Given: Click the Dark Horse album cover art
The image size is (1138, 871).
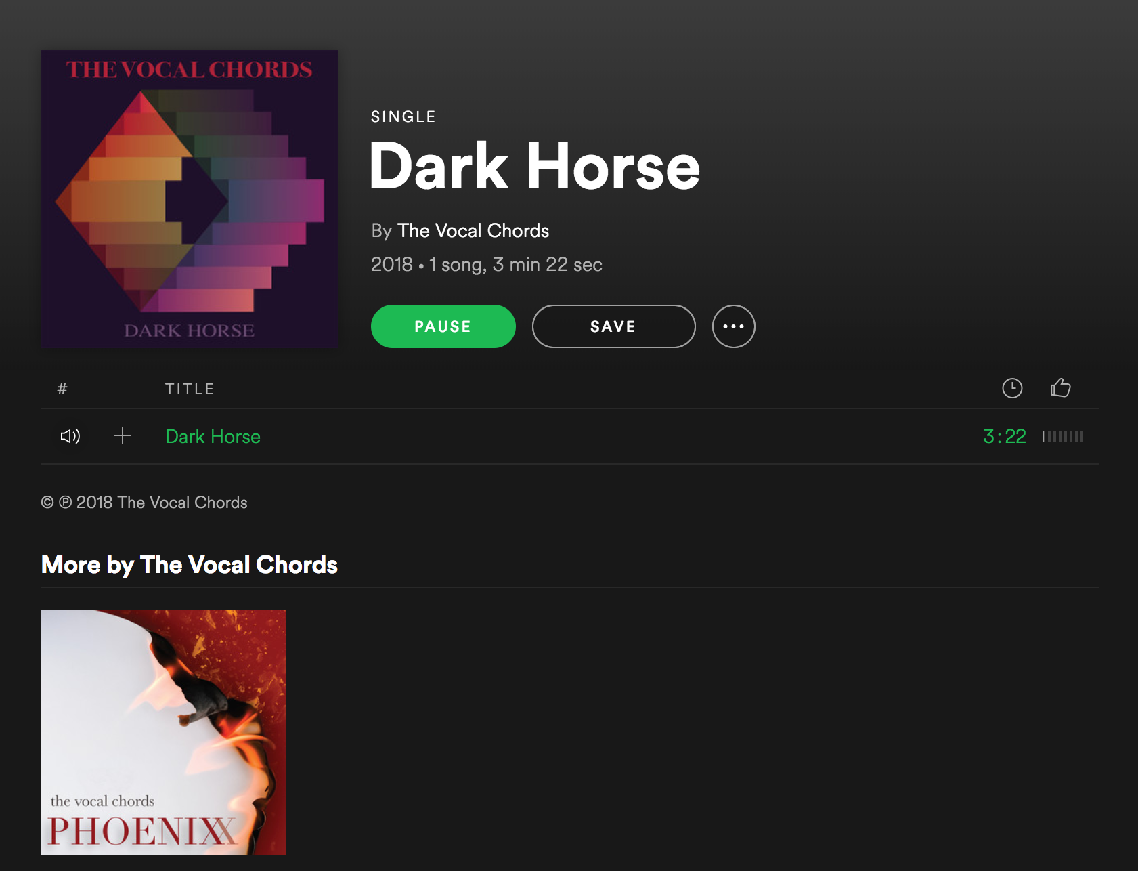Looking at the screenshot, I should (190, 199).
